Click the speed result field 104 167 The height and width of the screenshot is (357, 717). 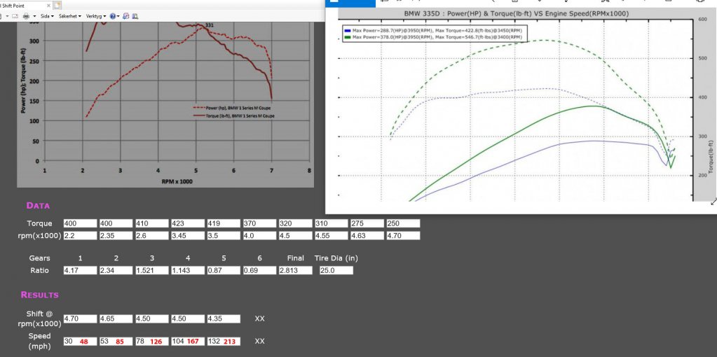click(x=187, y=341)
